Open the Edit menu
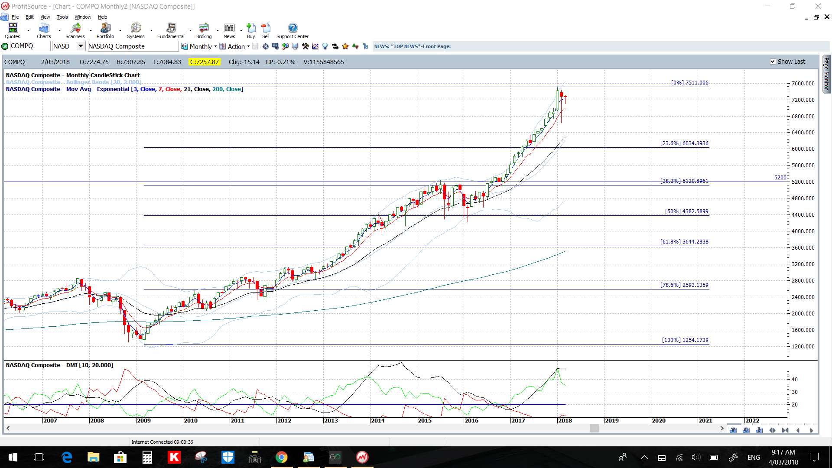This screenshot has width=832, height=468. click(x=29, y=17)
